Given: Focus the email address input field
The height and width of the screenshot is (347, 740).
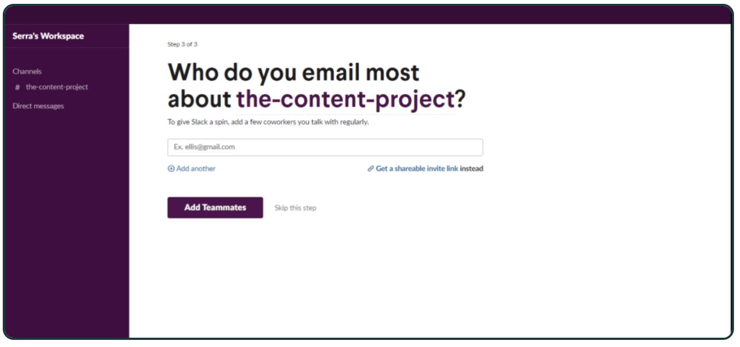Looking at the screenshot, I should click(325, 147).
